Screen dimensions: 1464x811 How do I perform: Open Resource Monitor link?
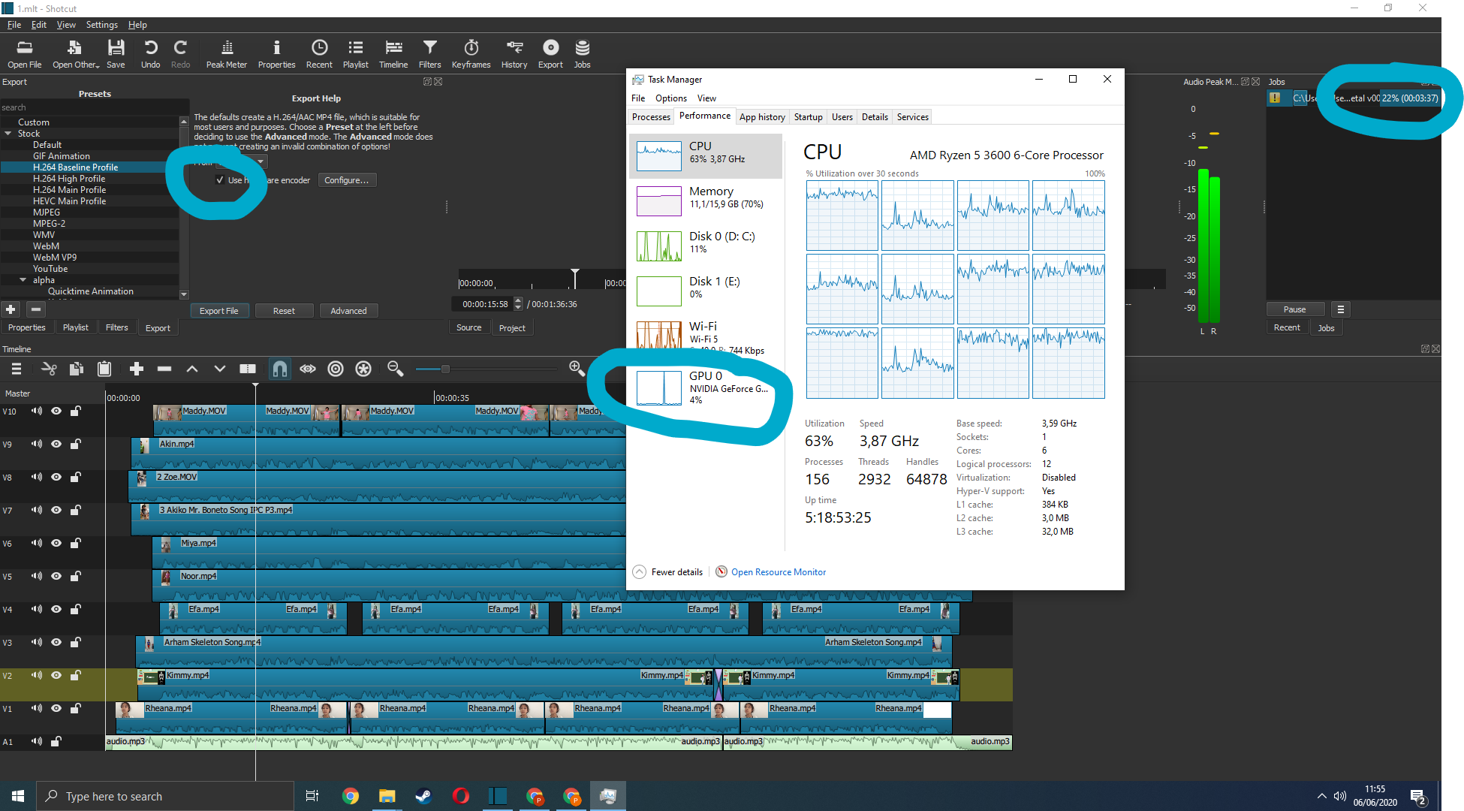pos(778,572)
